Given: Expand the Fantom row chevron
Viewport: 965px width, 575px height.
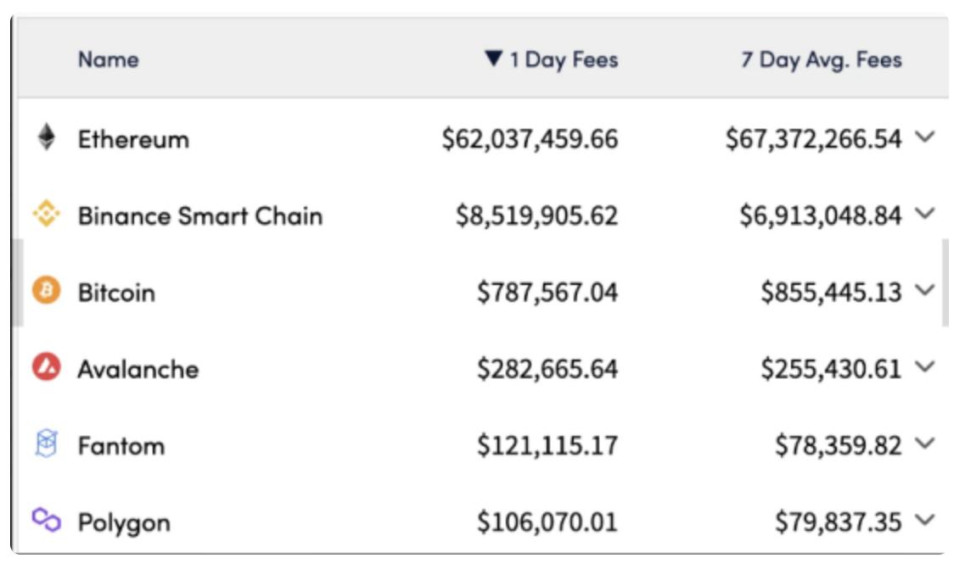Looking at the screenshot, I should 925,444.
